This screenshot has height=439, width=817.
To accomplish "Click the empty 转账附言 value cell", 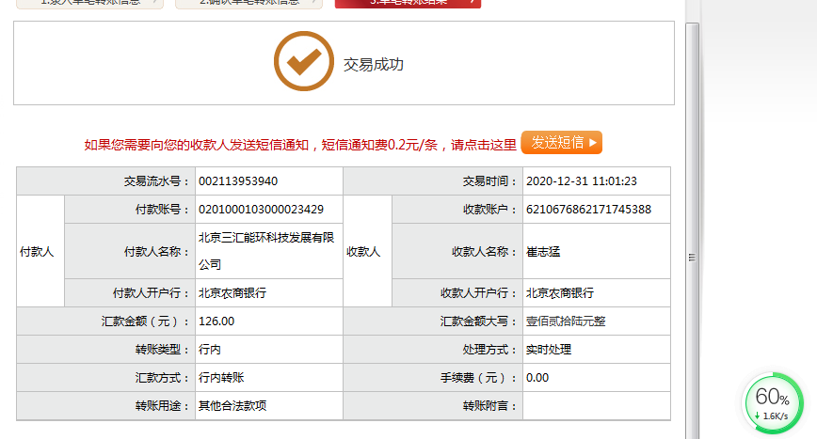I will pyautogui.click(x=596, y=406).
